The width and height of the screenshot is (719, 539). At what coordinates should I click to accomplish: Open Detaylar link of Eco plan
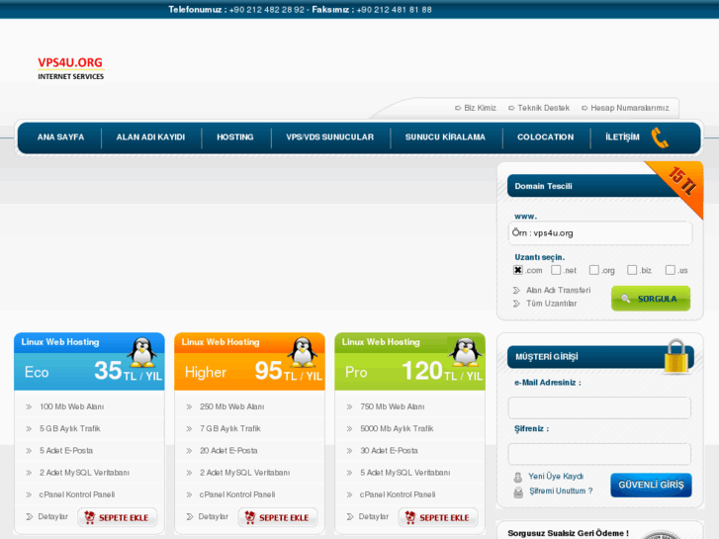pos(52,517)
